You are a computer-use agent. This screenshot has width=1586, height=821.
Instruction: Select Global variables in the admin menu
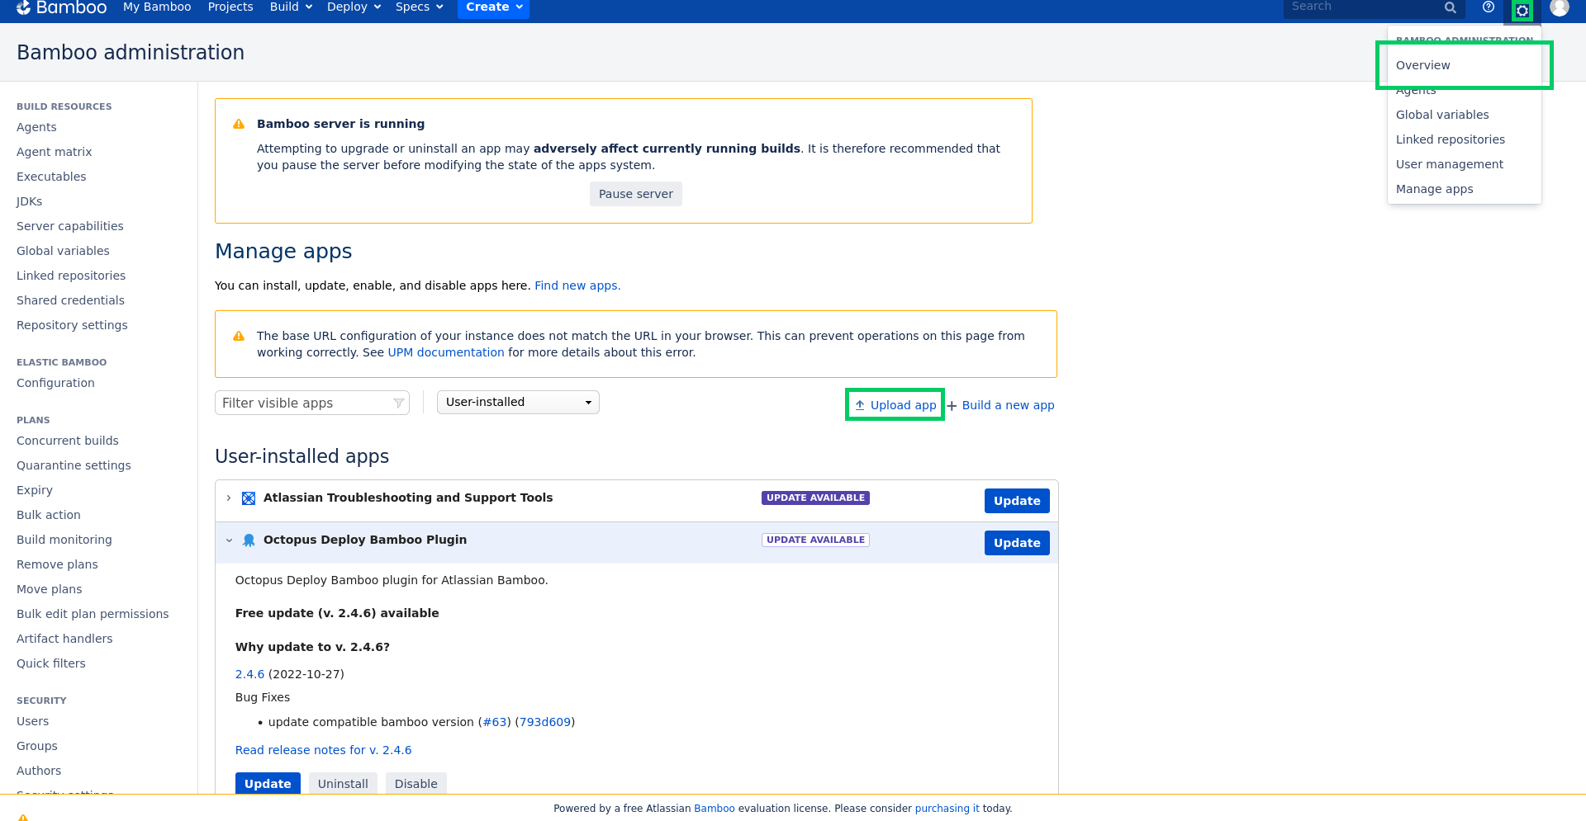pos(1442,115)
